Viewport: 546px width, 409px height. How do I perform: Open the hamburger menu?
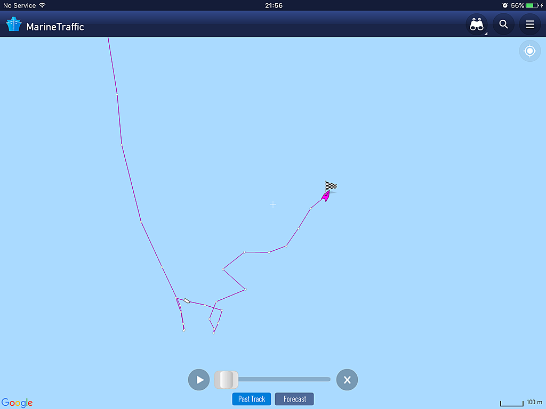tap(530, 24)
